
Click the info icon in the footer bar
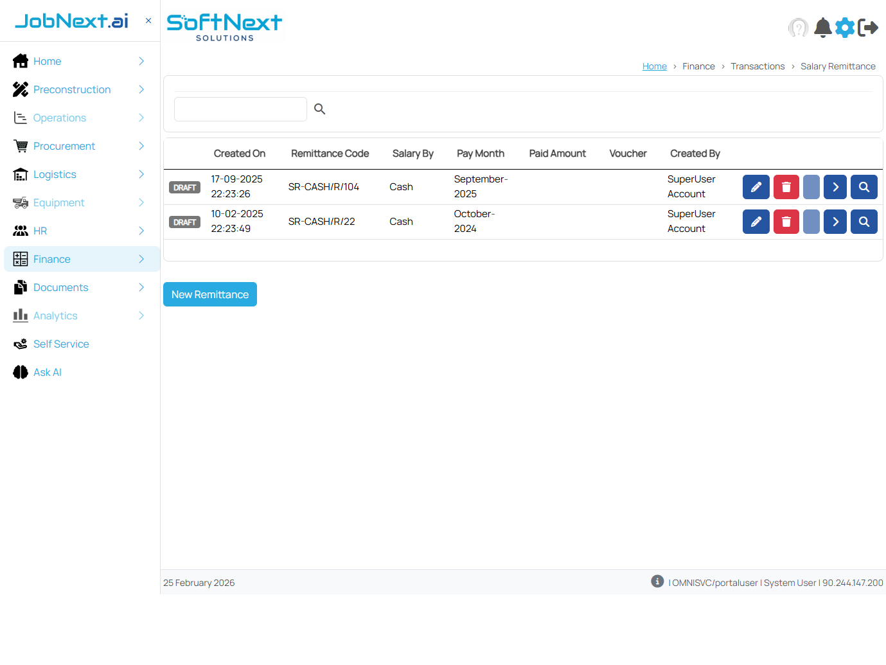(x=657, y=581)
